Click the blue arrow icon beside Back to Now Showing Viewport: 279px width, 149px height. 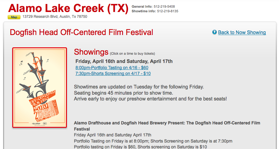point(215,32)
